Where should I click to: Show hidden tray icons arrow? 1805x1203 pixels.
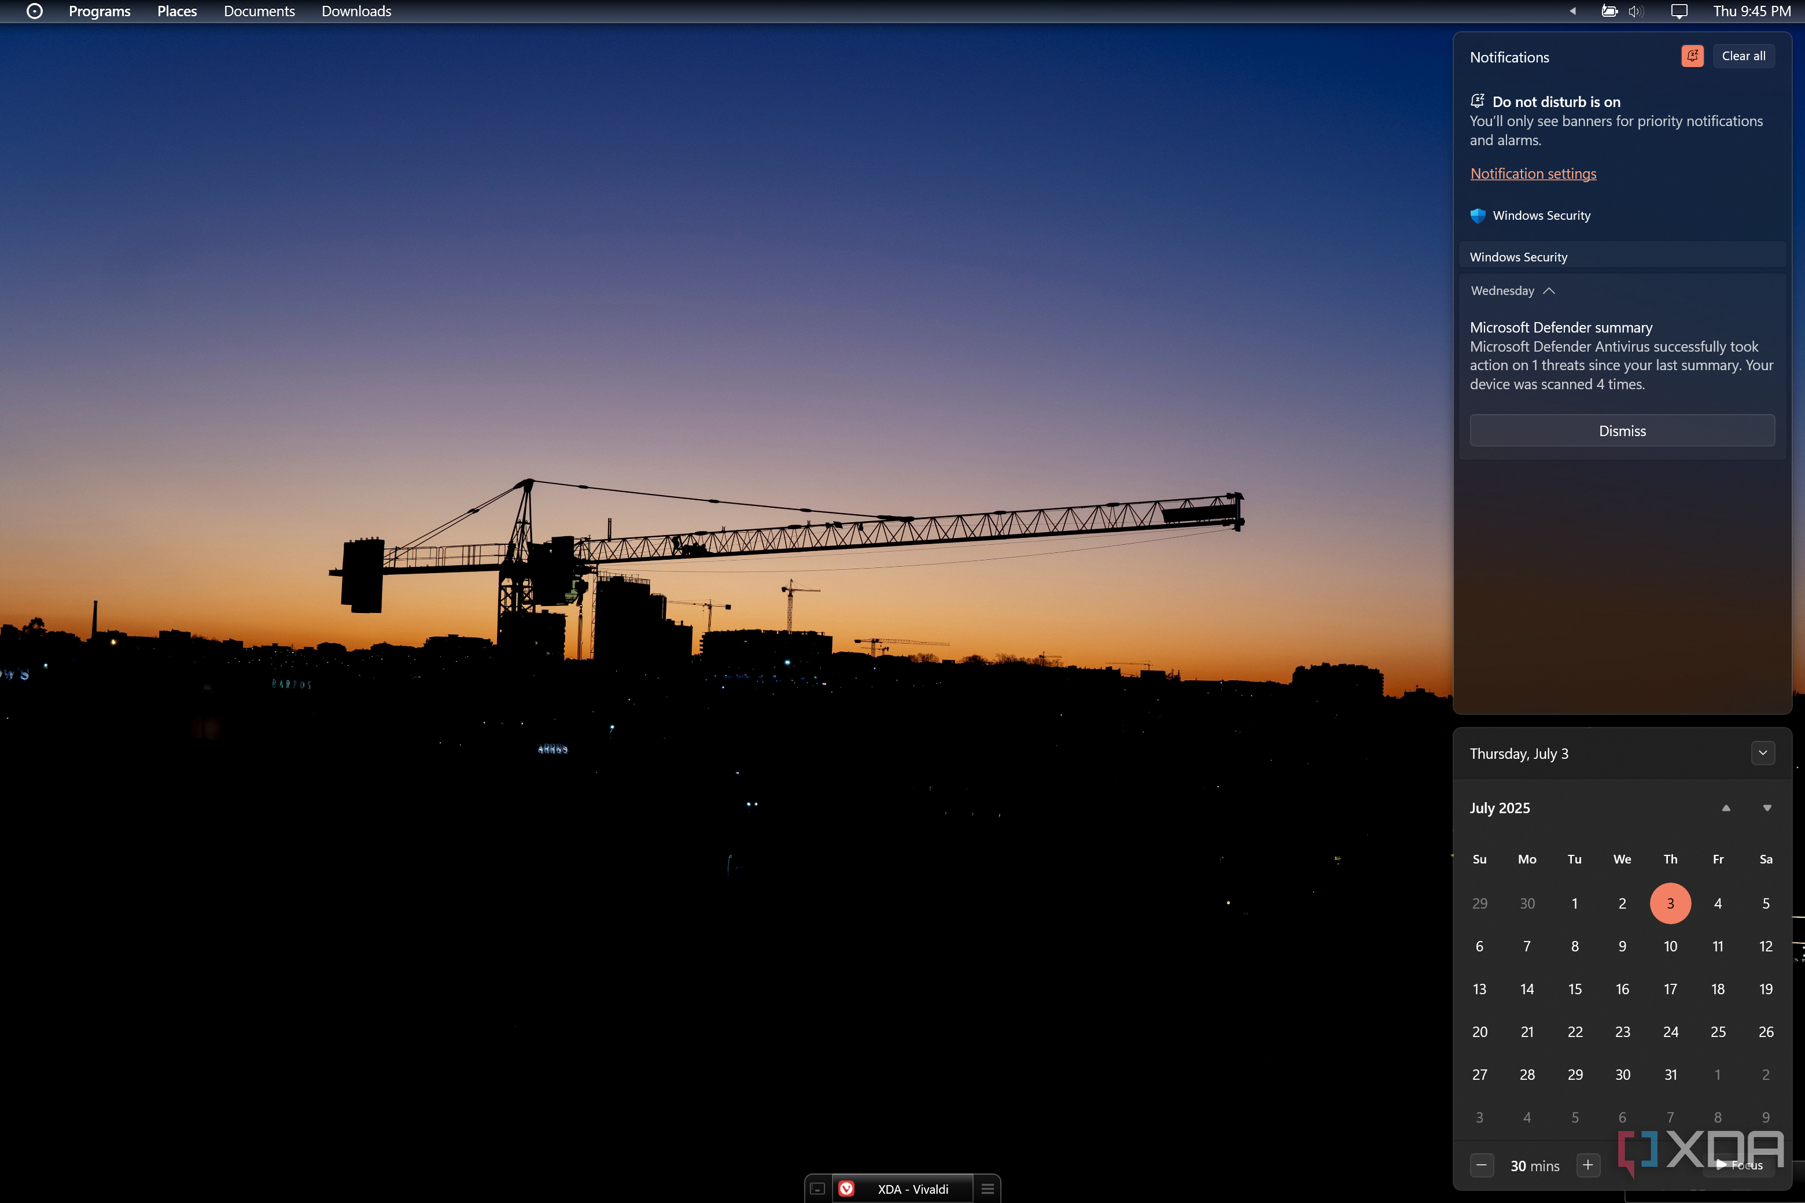coord(1572,11)
